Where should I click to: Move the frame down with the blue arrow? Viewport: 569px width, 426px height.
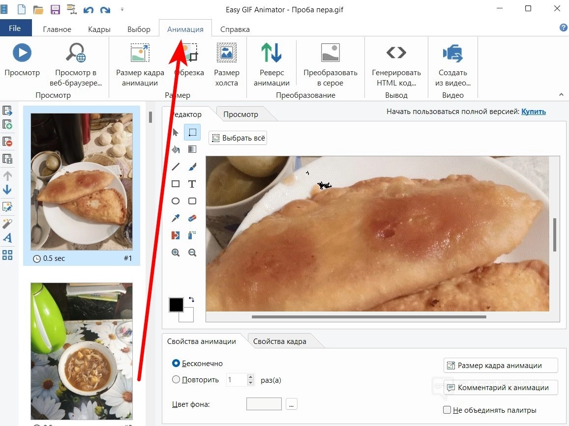pos(7,190)
